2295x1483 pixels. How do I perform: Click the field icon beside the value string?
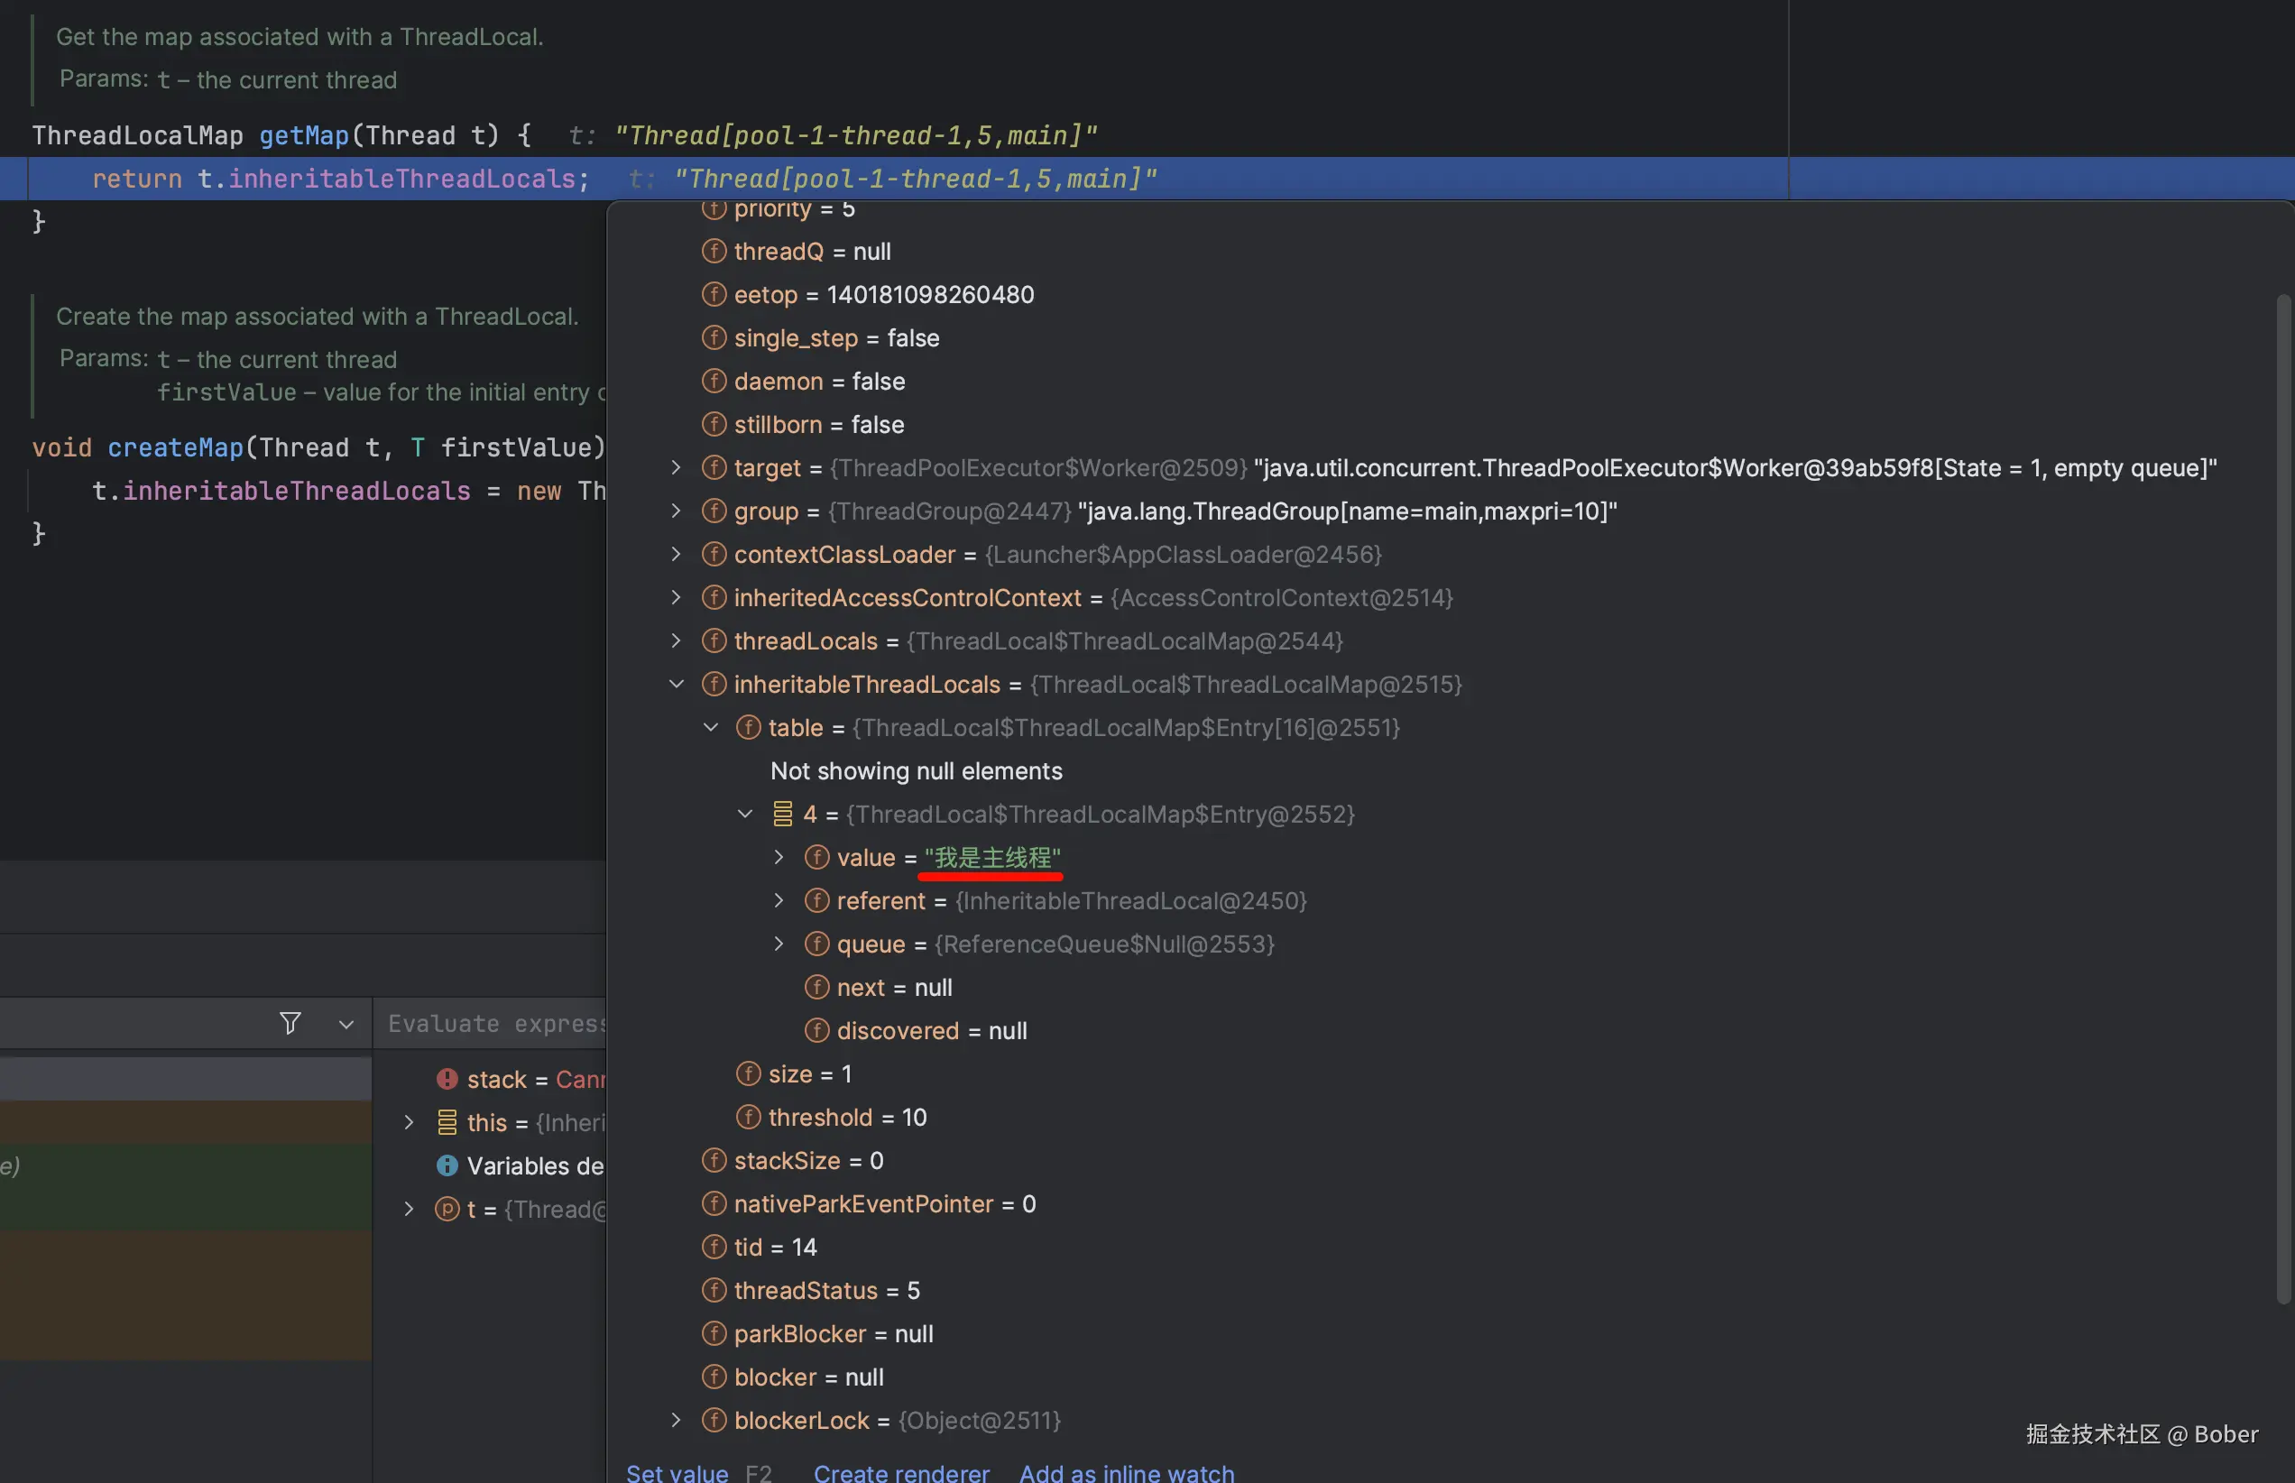point(816,857)
